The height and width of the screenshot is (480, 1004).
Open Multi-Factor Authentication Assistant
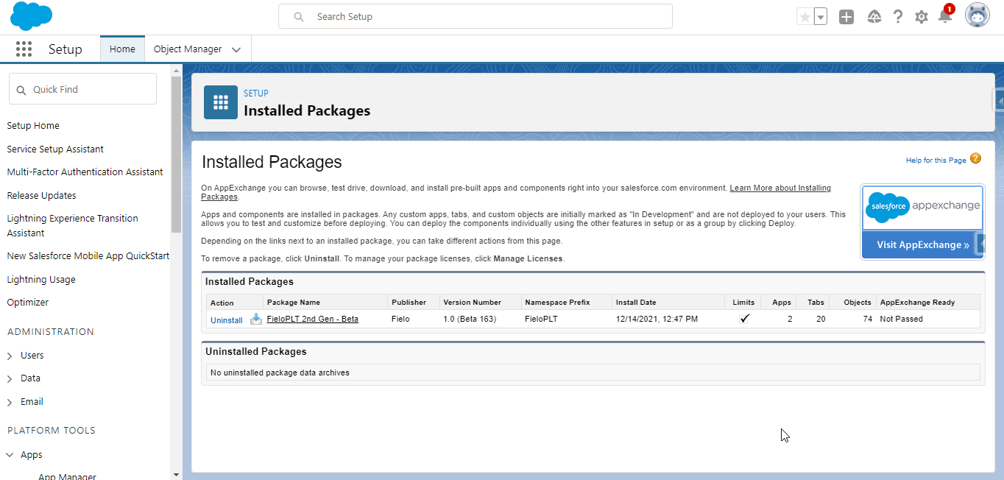coord(85,172)
